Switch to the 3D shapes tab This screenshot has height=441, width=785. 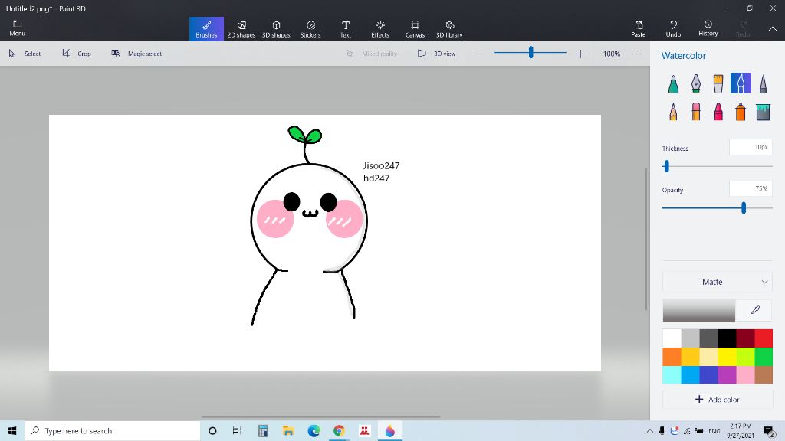point(276,29)
